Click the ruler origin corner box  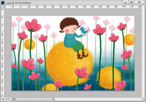(3, 7)
